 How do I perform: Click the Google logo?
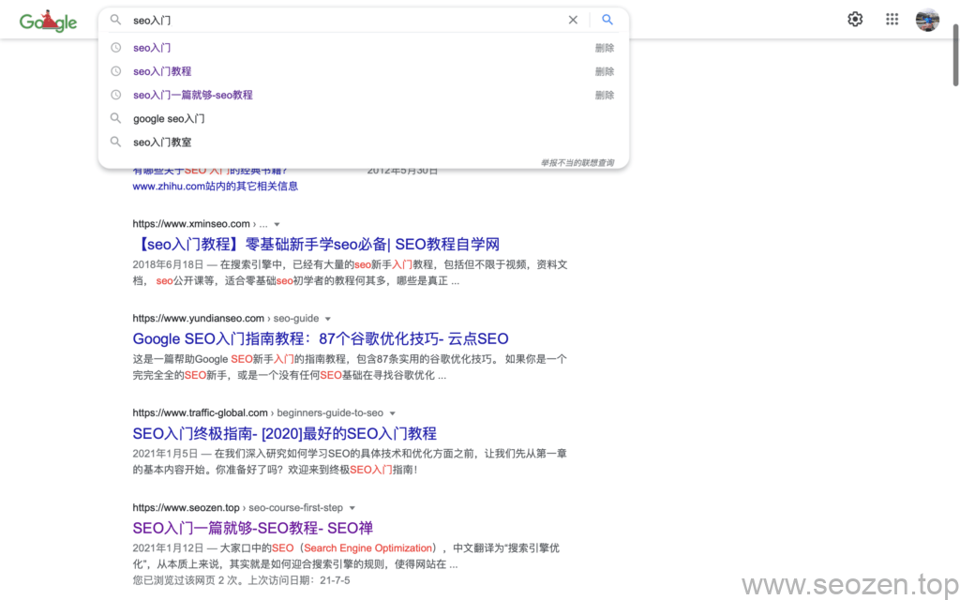tap(48, 20)
